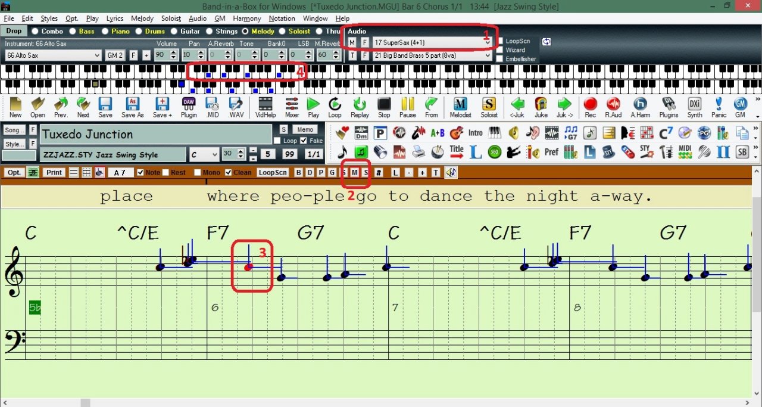762x407 pixels.
Task: Open the Lyrics menu
Action: [114, 18]
